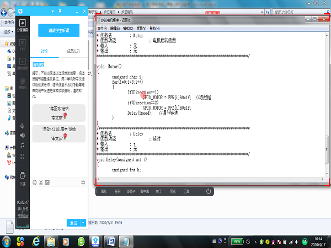Open the 格式(O) menu in Notepad
Viewport: 331px width, 248px height.
tap(128, 28)
